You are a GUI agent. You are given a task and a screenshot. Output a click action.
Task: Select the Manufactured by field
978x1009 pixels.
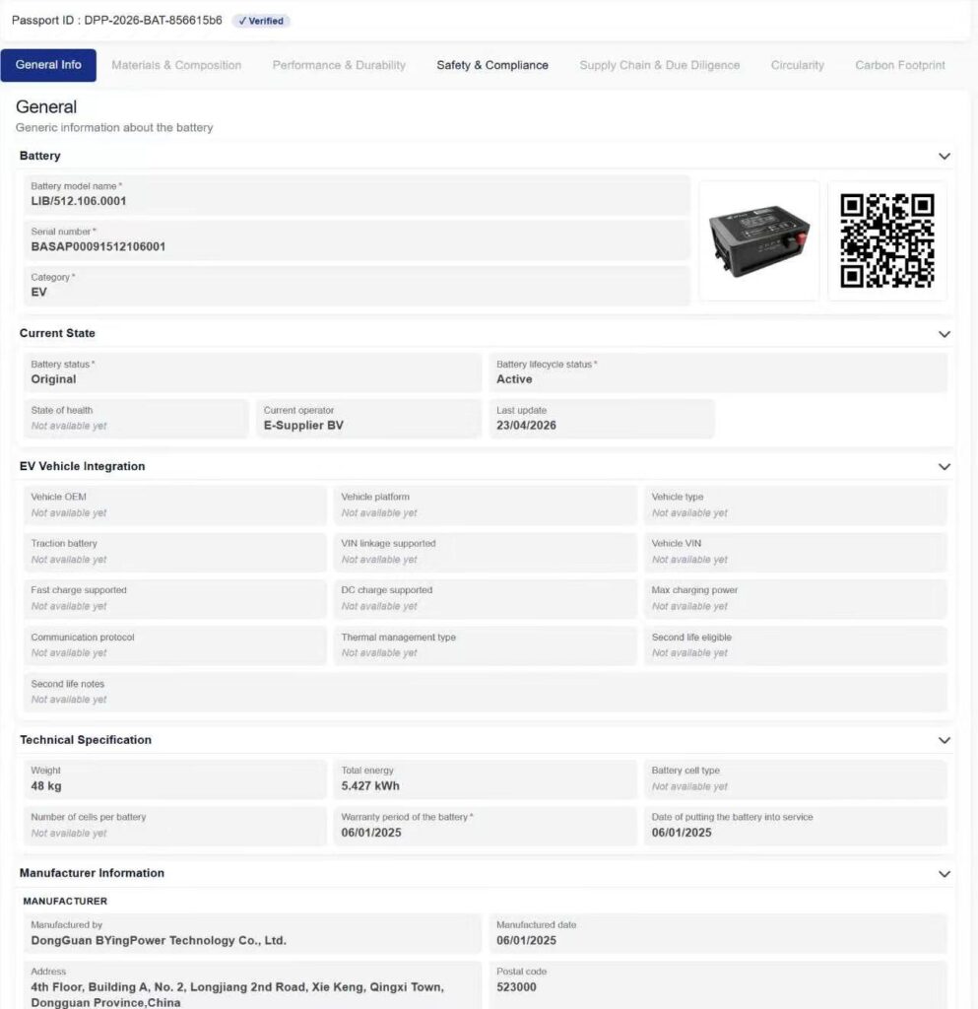[x=252, y=933]
